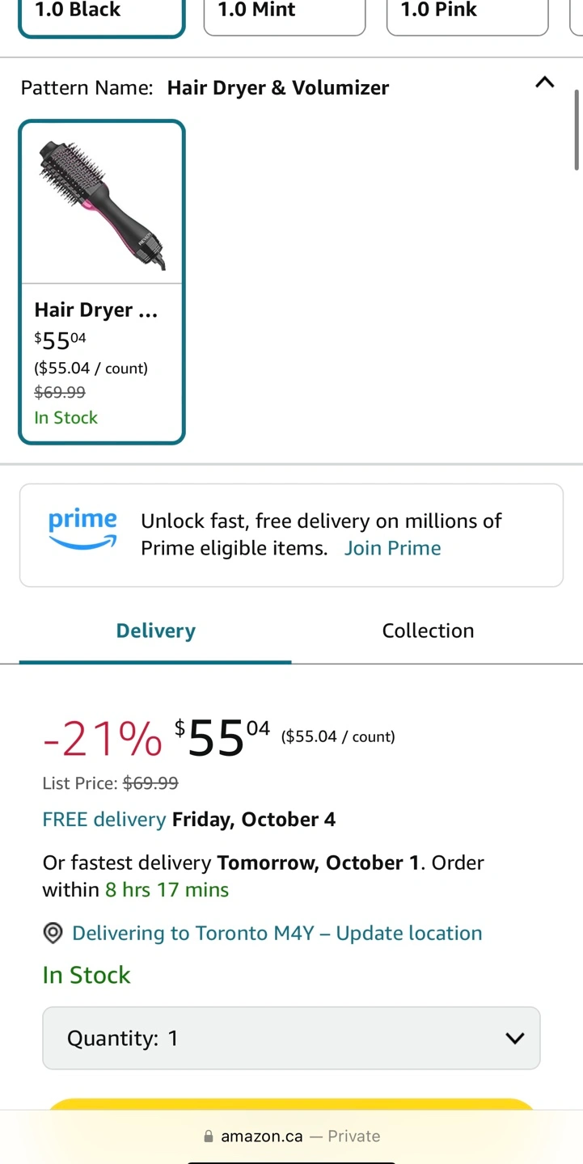Collapse the Pattern Name section chevron

545,82
